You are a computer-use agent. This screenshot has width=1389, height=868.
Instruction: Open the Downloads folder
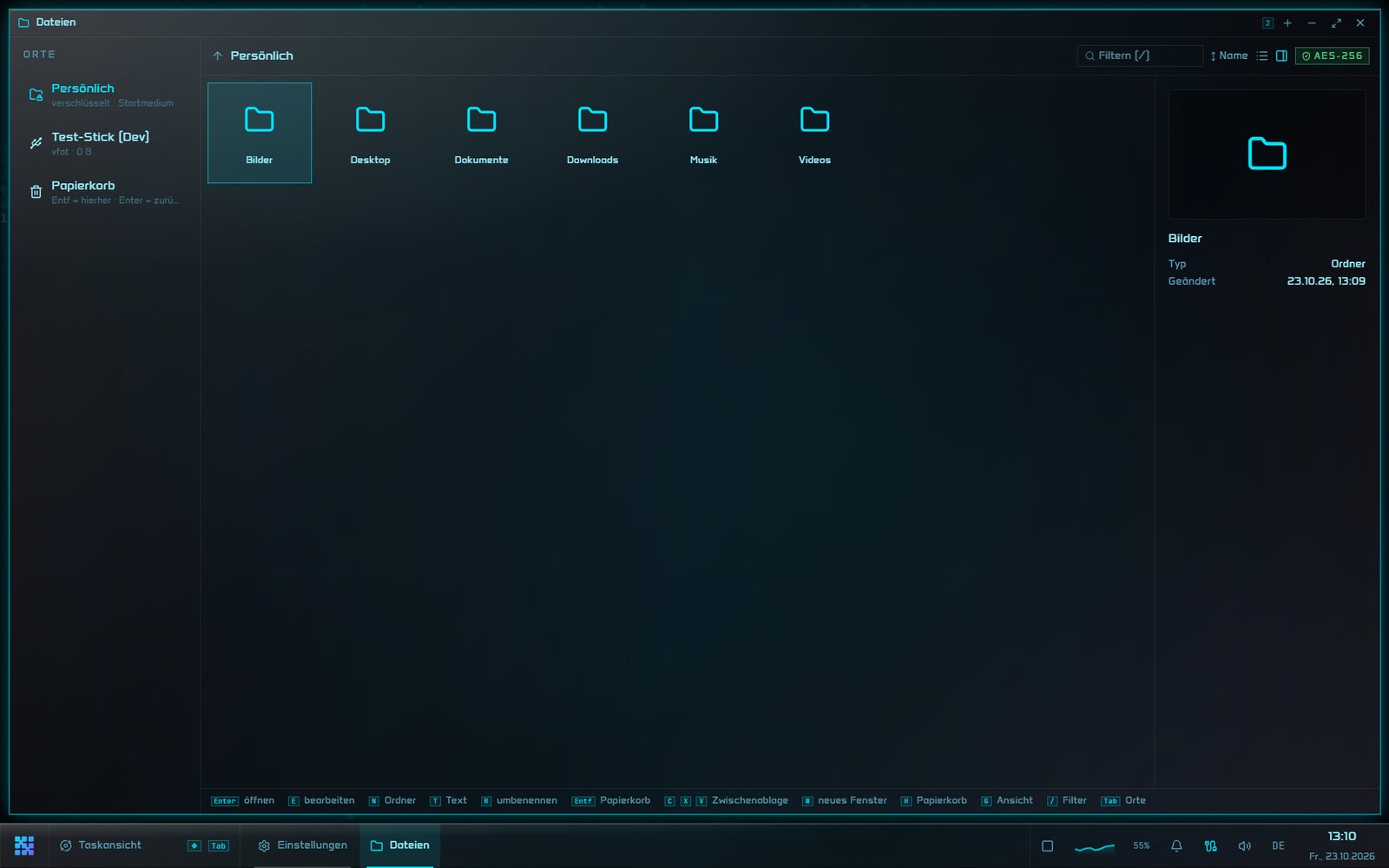(593, 133)
